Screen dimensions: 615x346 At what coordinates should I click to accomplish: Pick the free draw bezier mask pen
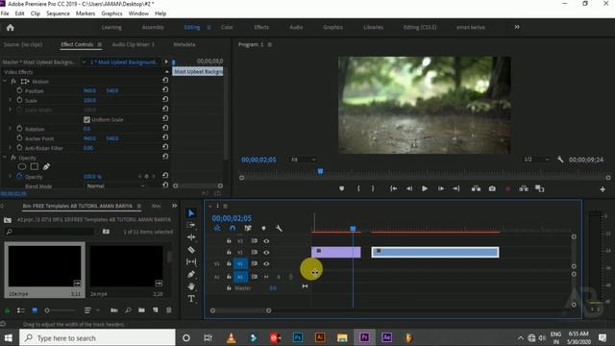coord(46,166)
